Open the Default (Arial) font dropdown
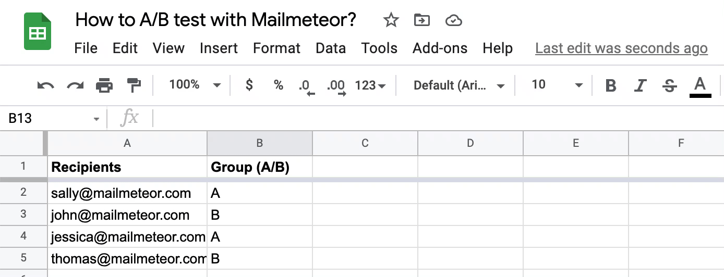The image size is (724, 277). pyautogui.click(x=459, y=85)
